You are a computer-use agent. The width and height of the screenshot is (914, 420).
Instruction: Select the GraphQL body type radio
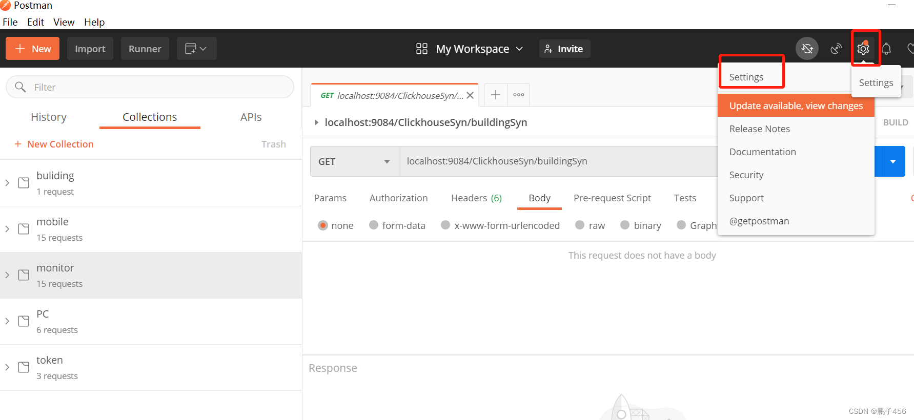coord(681,225)
